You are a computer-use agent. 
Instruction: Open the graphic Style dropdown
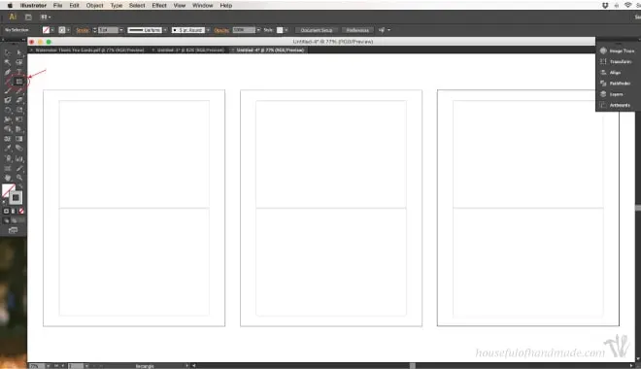pyautogui.click(x=287, y=30)
